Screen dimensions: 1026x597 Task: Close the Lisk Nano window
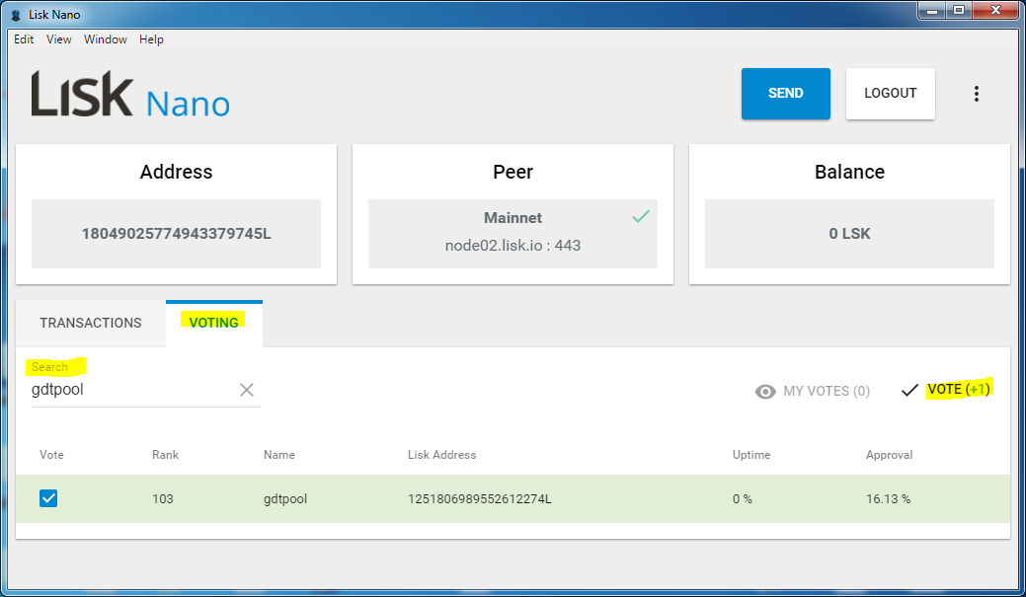click(996, 11)
